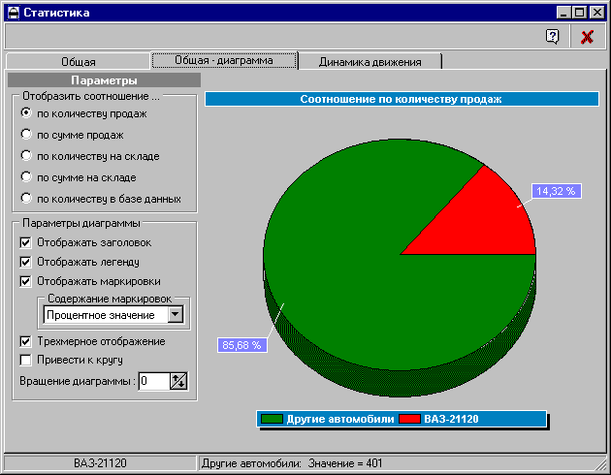Image resolution: width=611 pixels, height=475 pixels.
Task: Enable 'Привести к кругу' checkbox
Action: click(26, 361)
